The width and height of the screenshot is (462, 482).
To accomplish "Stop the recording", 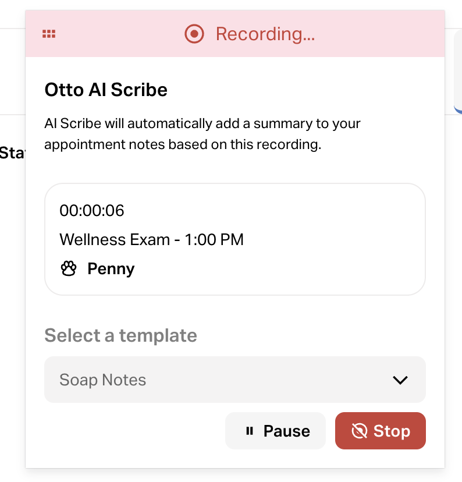I will (x=381, y=431).
